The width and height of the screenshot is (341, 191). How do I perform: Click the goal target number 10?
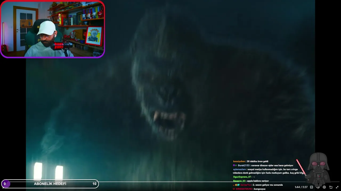tap(94, 184)
